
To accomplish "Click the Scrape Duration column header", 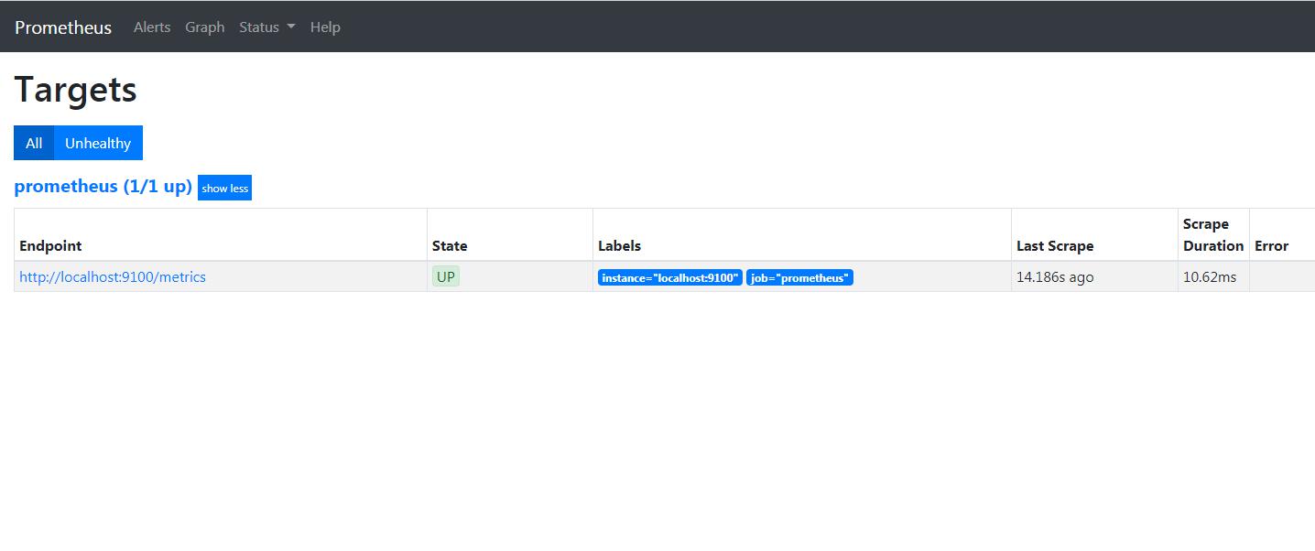I will tap(1213, 234).
